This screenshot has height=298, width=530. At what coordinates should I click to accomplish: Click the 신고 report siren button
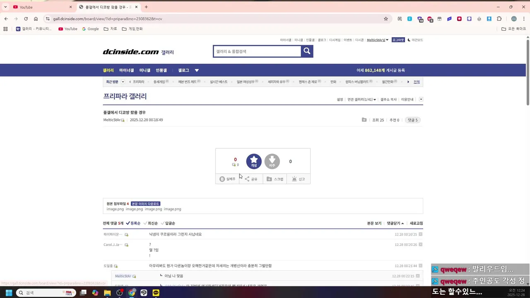coord(299,179)
